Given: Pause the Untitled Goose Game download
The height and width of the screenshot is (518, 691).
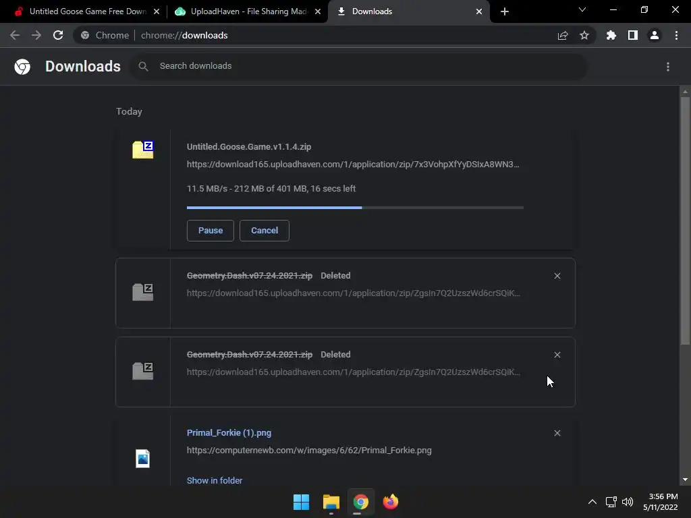Looking at the screenshot, I should tap(211, 231).
